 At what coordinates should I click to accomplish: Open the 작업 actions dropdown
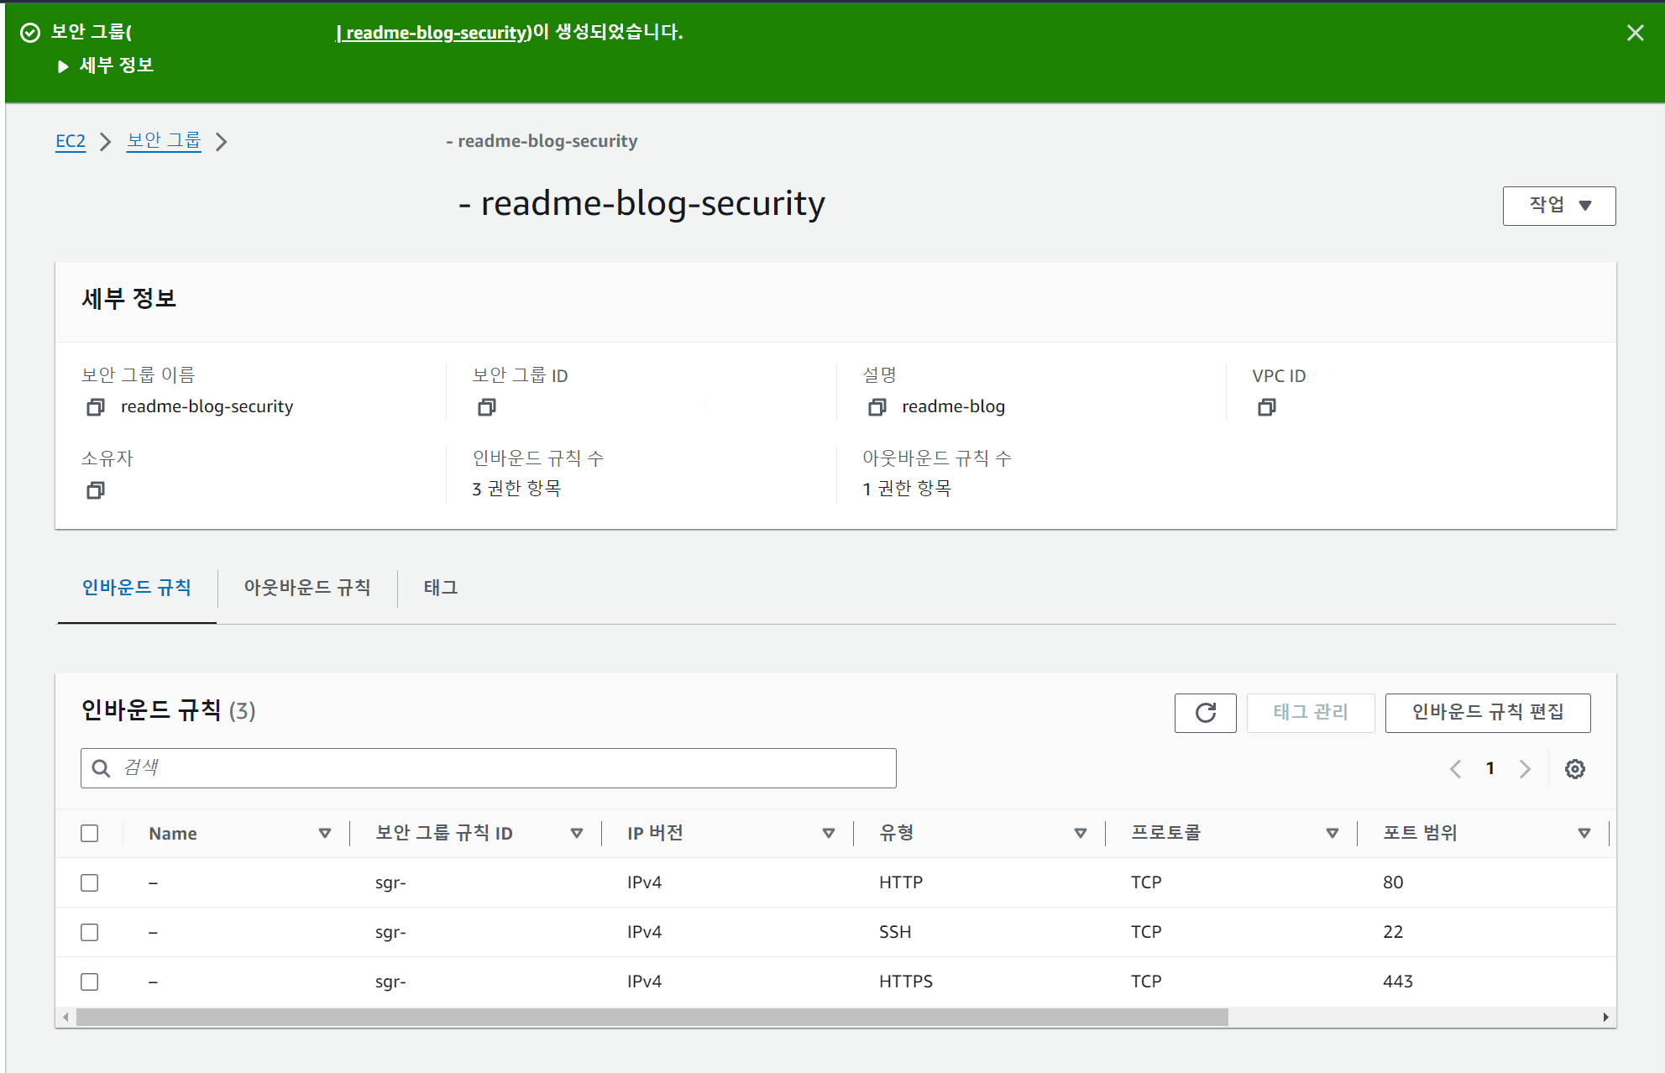coord(1558,206)
